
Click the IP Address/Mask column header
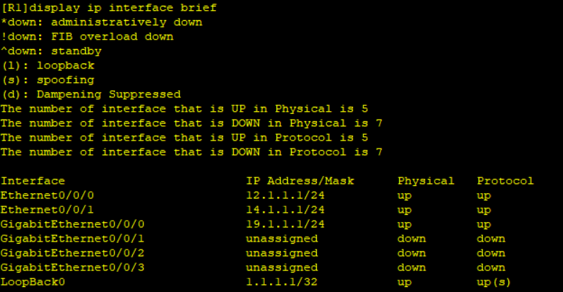(x=300, y=181)
